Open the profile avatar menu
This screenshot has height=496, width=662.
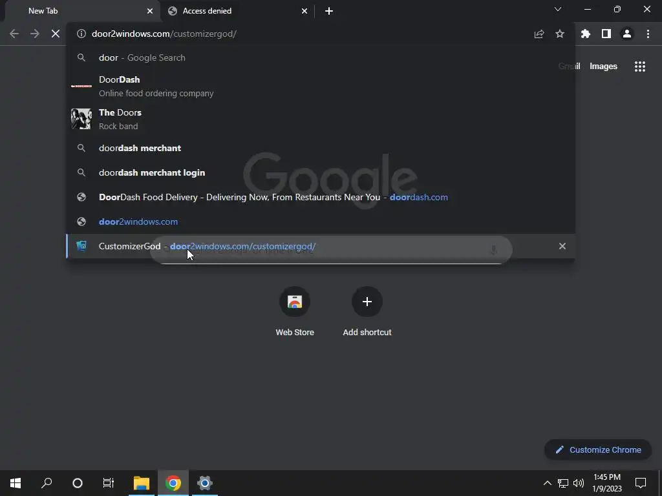coord(627,34)
